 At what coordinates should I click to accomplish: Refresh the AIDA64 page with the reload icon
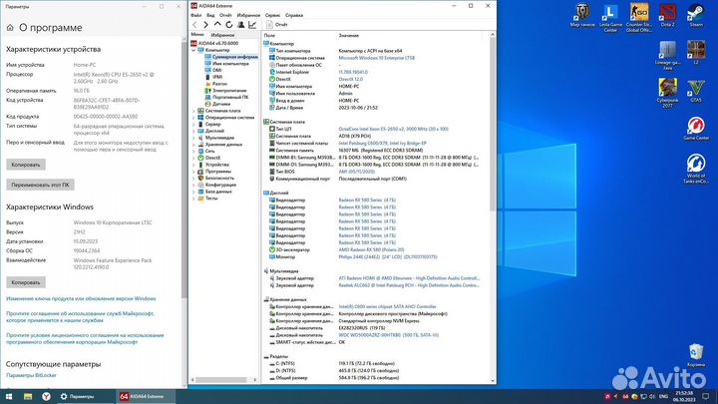coord(229,25)
